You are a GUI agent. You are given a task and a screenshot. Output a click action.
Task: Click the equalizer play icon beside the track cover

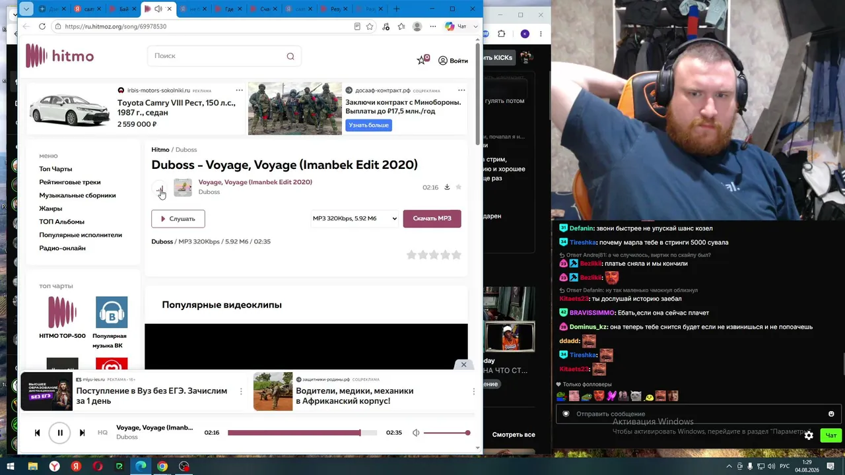click(160, 190)
